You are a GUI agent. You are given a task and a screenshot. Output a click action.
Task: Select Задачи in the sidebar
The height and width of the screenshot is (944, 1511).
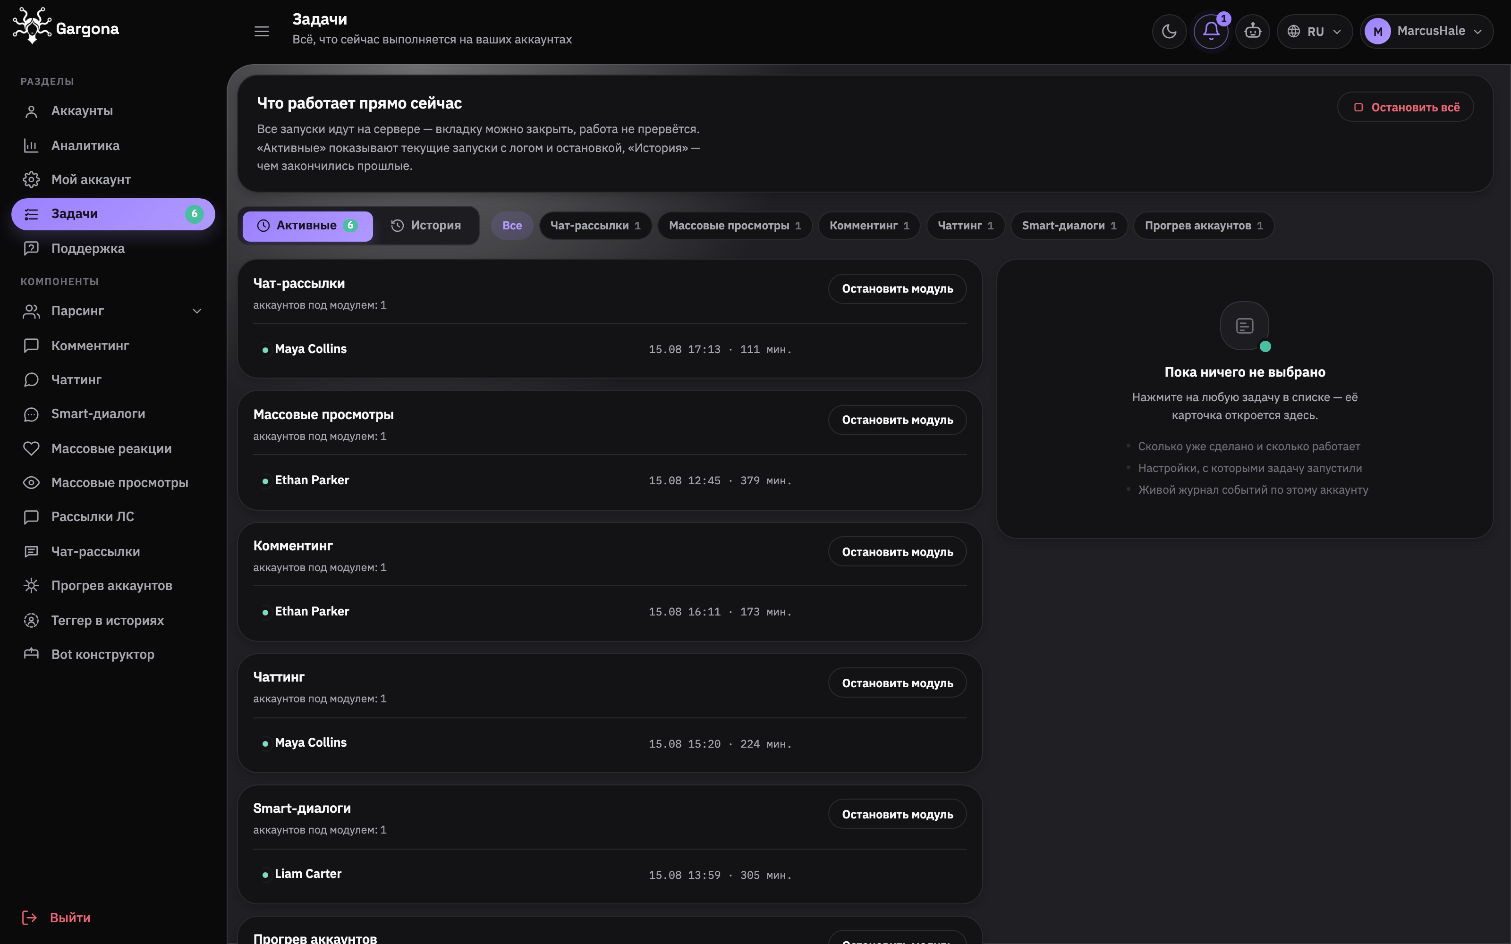(113, 214)
